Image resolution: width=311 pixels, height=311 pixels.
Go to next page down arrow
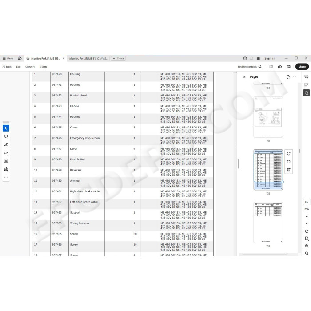(307, 223)
